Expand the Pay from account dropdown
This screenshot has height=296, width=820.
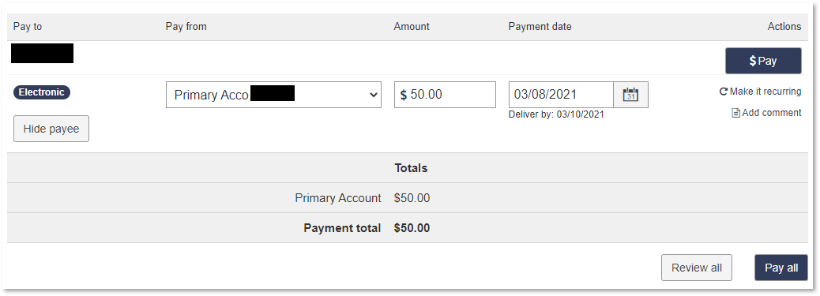(273, 95)
